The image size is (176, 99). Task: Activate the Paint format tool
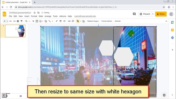tap(21, 21)
